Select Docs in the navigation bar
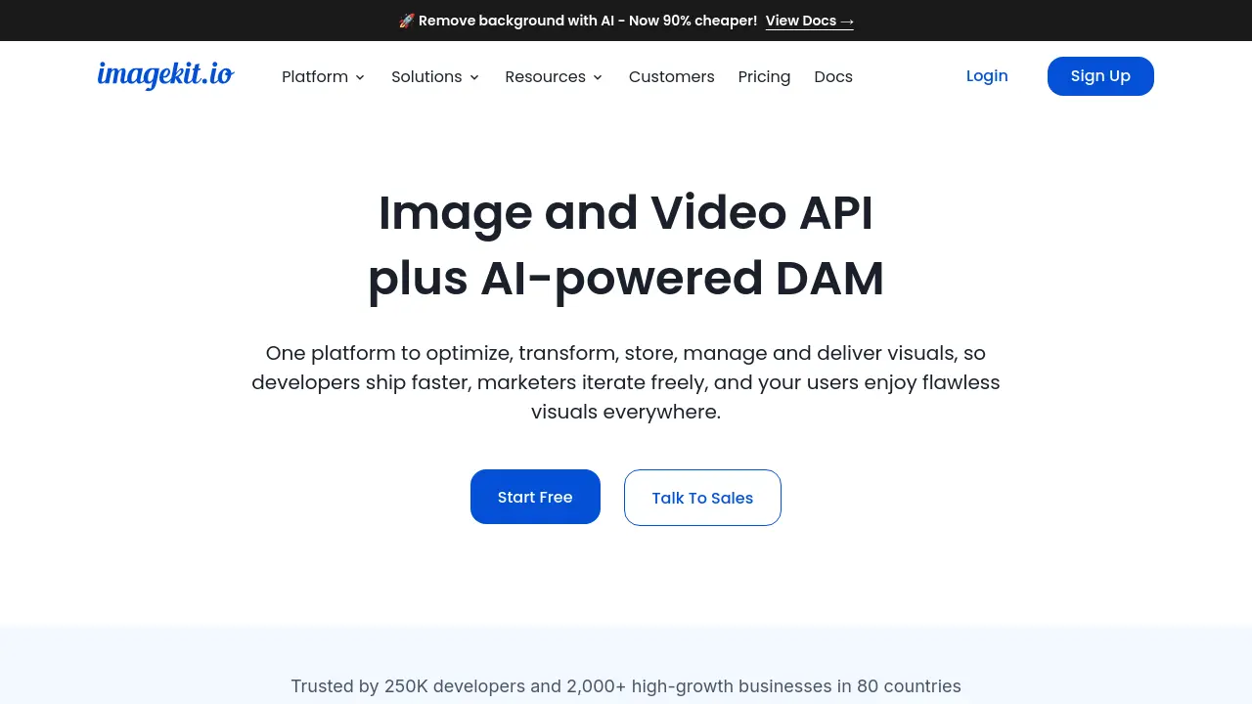This screenshot has height=704, width=1252. coord(833,76)
